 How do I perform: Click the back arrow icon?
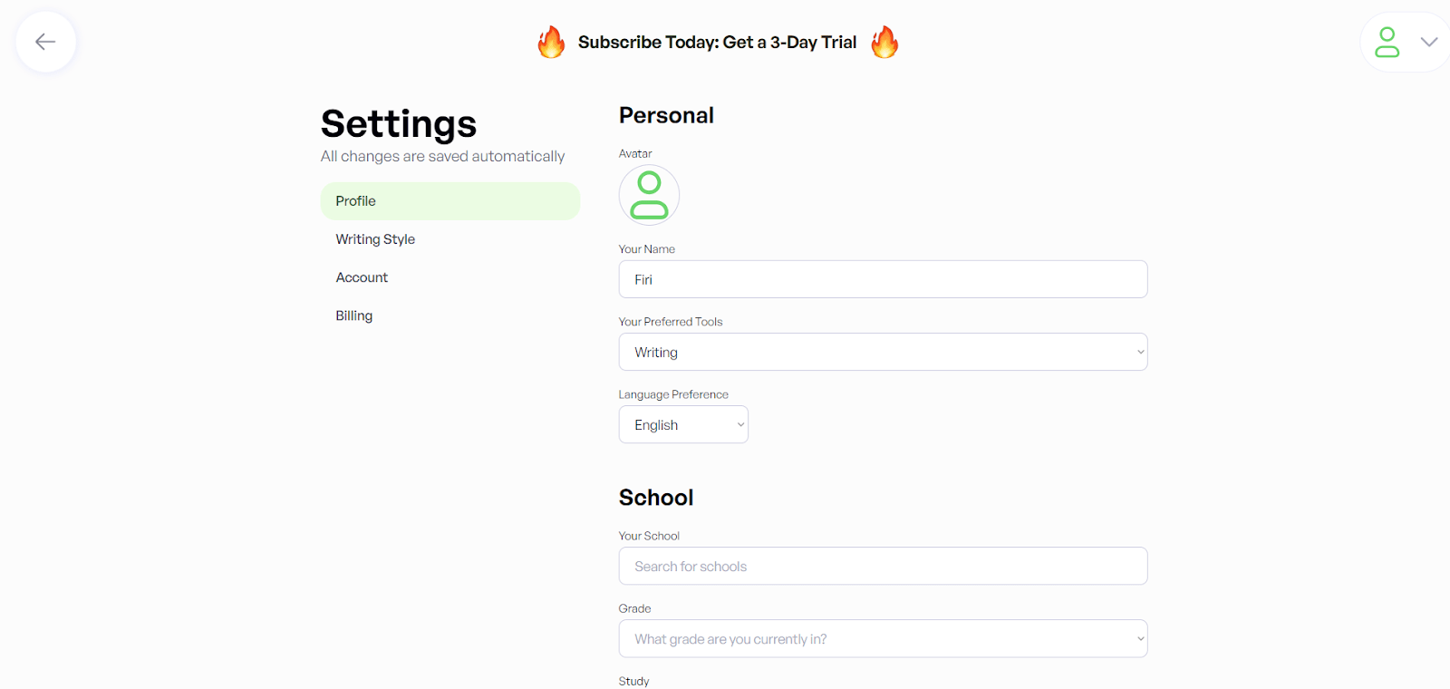pos(45,41)
